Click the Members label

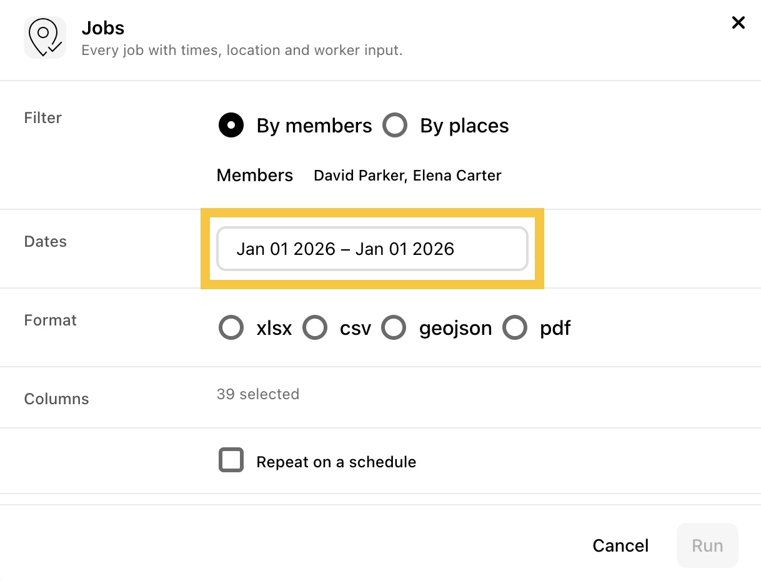click(255, 176)
